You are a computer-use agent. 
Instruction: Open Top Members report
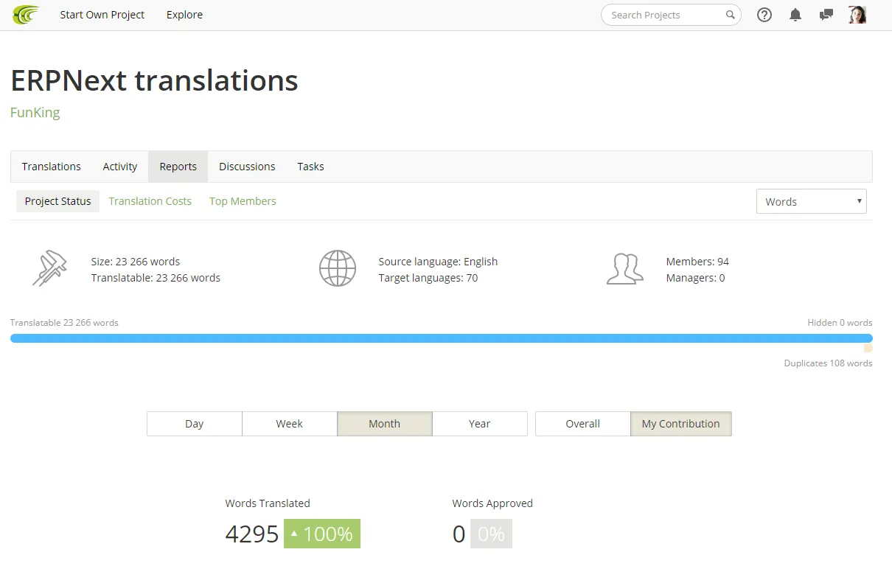243,201
